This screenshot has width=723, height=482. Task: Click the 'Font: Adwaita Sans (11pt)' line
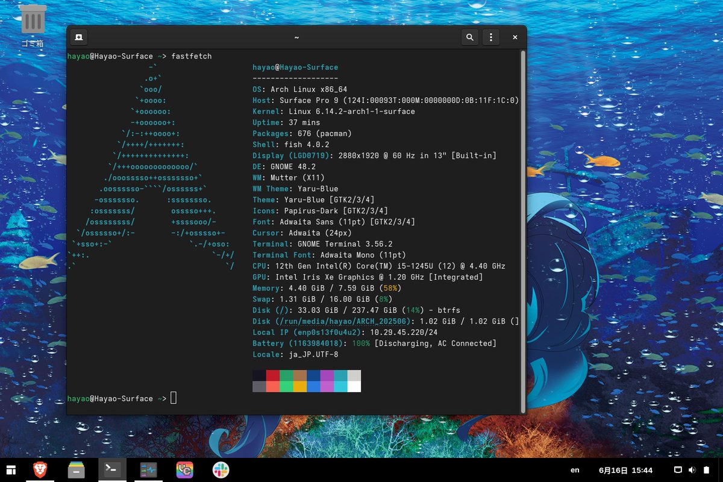tap(334, 222)
